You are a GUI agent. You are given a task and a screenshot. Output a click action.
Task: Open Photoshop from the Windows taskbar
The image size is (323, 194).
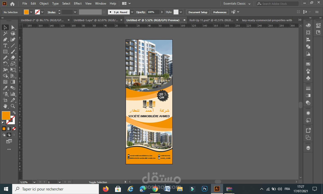pos(204,189)
